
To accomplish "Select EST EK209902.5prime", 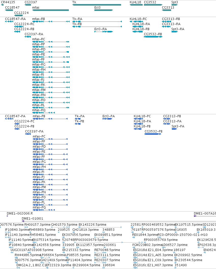I will pos(188,255).
